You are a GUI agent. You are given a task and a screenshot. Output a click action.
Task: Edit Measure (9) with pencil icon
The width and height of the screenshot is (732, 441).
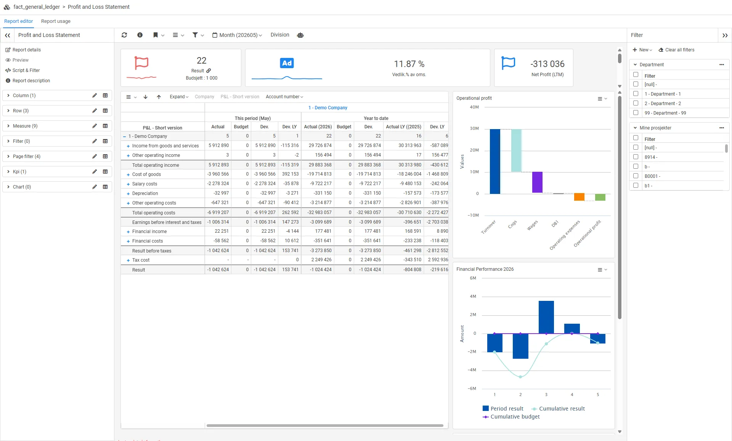(x=95, y=126)
